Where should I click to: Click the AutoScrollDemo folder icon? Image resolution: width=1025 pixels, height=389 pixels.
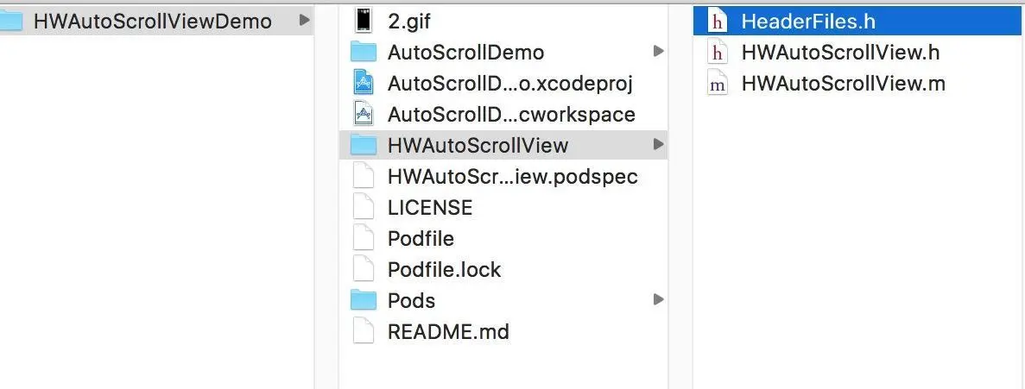(x=364, y=52)
